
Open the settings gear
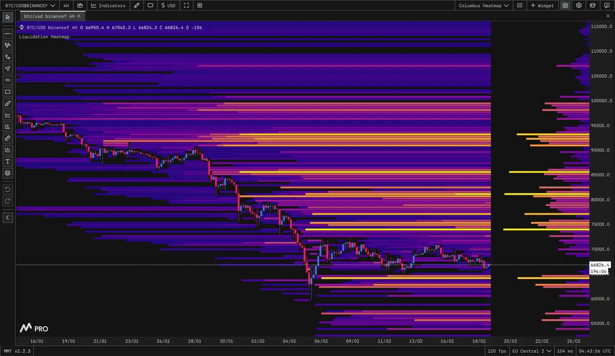579,5
